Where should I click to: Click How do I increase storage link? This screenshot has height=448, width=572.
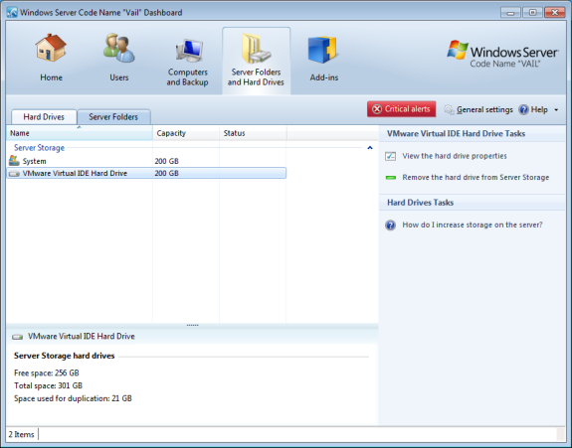(x=473, y=224)
